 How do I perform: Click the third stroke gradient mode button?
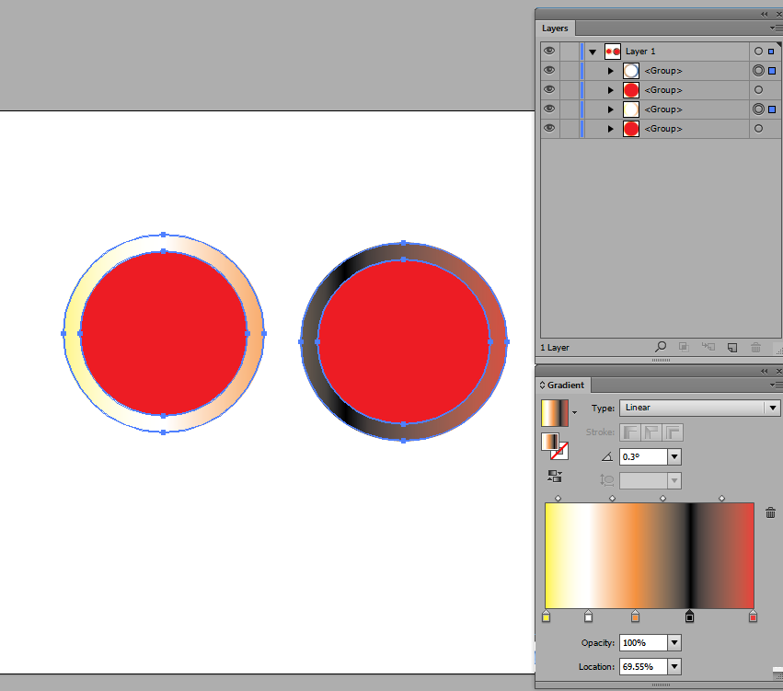click(x=673, y=432)
